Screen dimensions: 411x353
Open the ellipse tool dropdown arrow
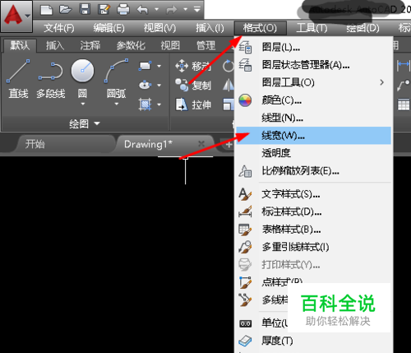point(159,86)
